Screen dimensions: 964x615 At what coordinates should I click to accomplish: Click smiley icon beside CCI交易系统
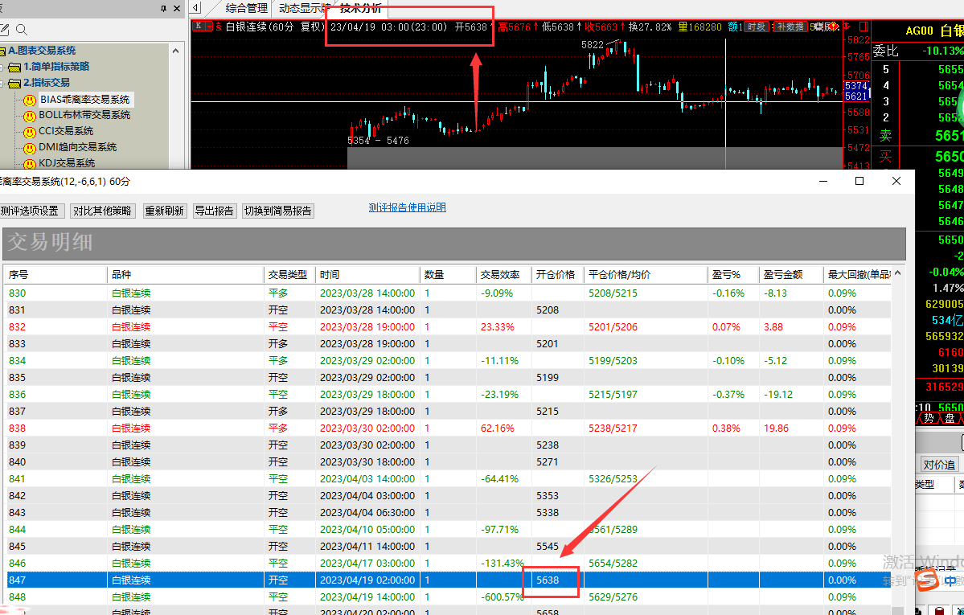(x=30, y=132)
